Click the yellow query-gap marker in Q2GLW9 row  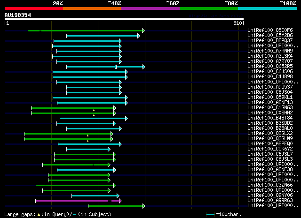[88, 141]
